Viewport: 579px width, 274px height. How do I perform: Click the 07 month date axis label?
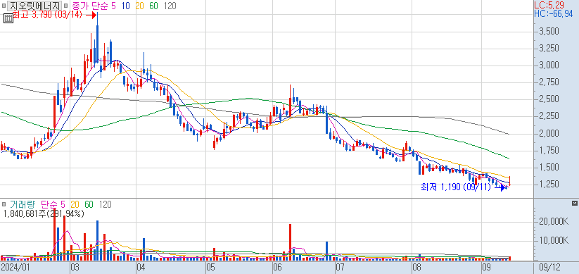340,267
